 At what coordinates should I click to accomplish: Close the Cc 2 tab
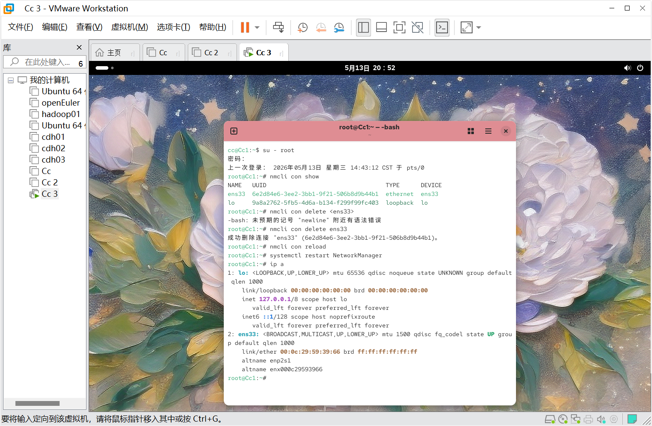click(x=229, y=53)
